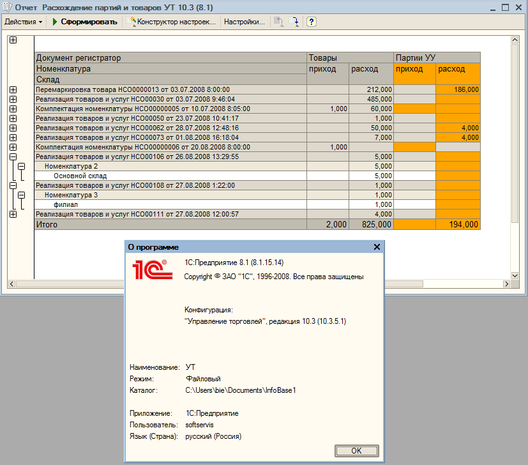The image size is (528, 465).
Task: Close the О программе dialog with X
Action: 377,247
